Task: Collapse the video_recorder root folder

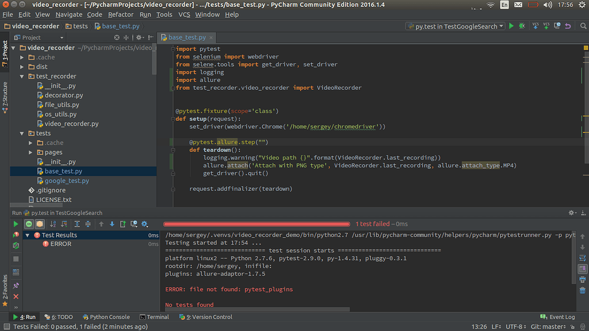Action: click(x=14, y=48)
